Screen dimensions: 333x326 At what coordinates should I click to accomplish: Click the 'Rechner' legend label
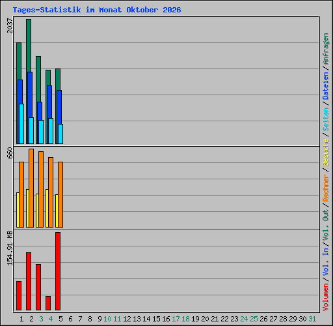(326, 188)
